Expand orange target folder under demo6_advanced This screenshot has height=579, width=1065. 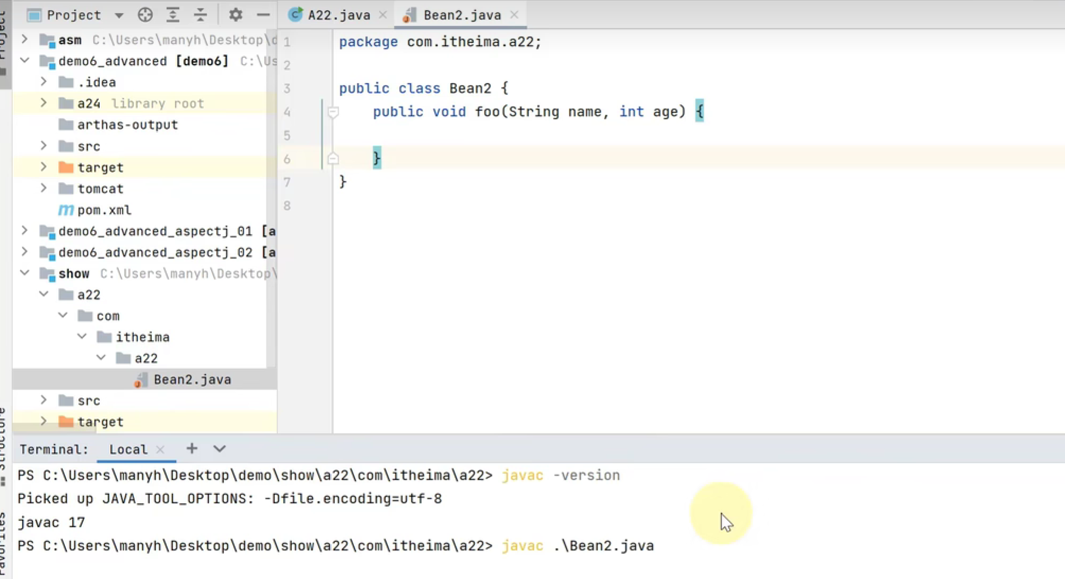point(44,167)
